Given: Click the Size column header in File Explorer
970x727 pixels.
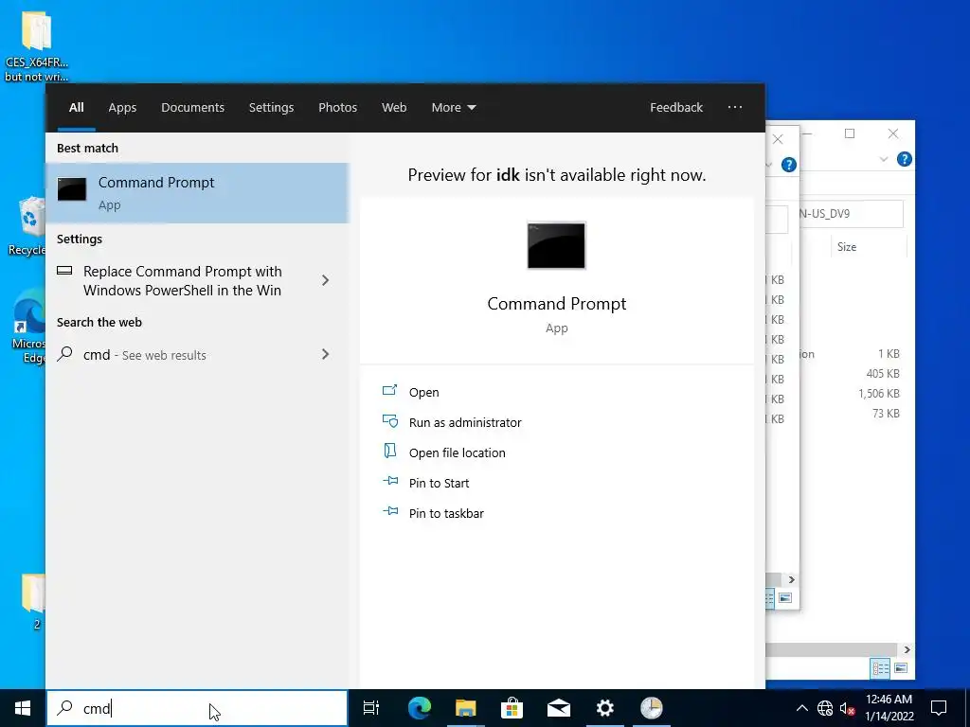Looking at the screenshot, I should pyautogui.click(x=846, y=247).
